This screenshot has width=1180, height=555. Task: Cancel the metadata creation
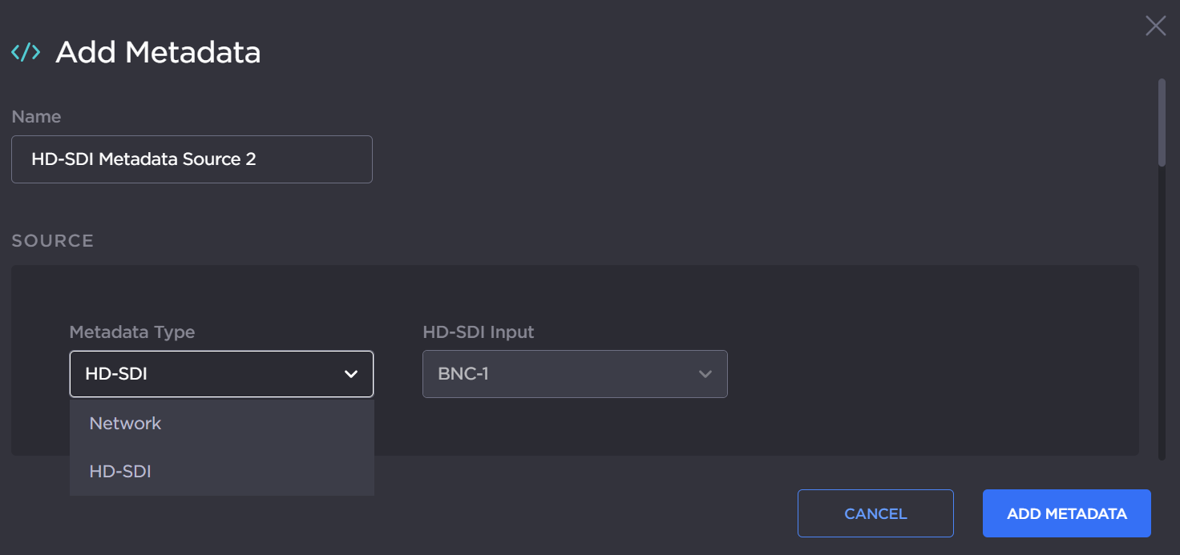[875, 513]
